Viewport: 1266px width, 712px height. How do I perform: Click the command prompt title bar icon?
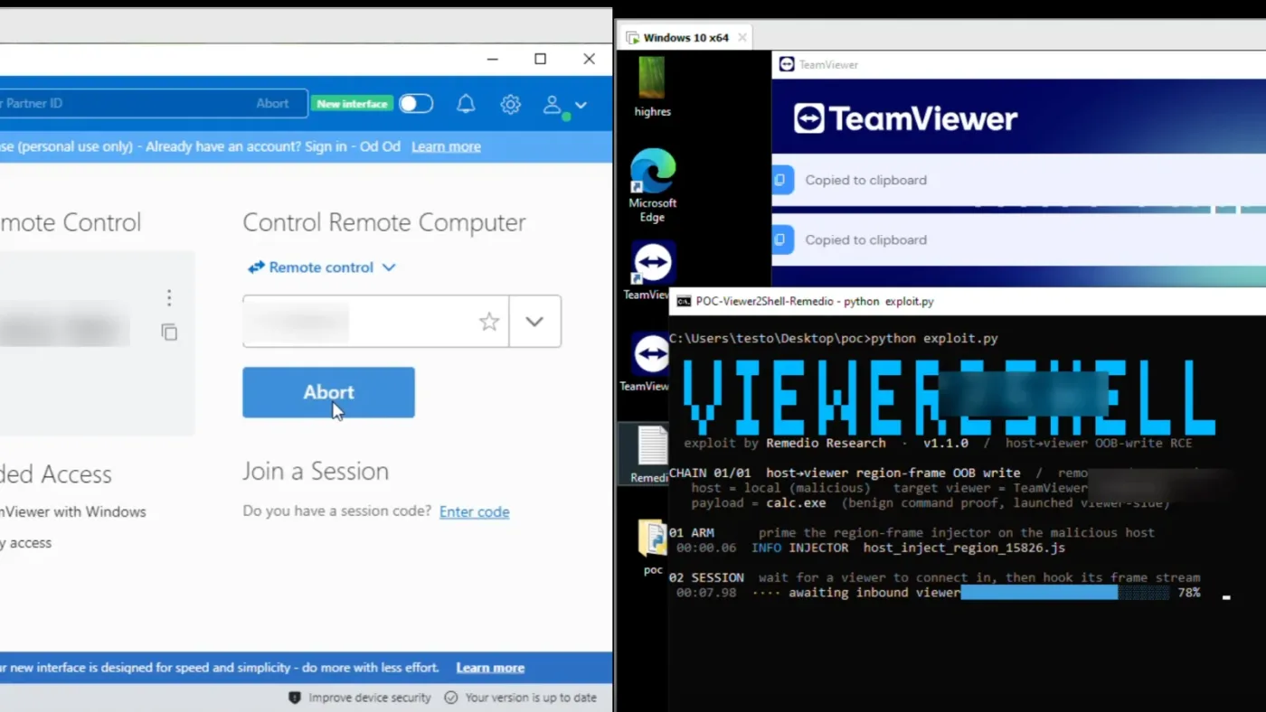684,301
